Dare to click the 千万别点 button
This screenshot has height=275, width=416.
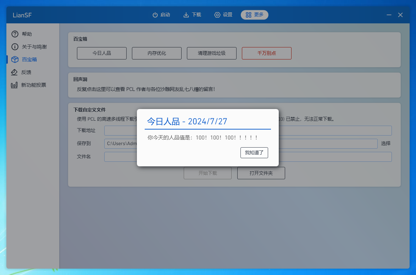click(266, 53)
